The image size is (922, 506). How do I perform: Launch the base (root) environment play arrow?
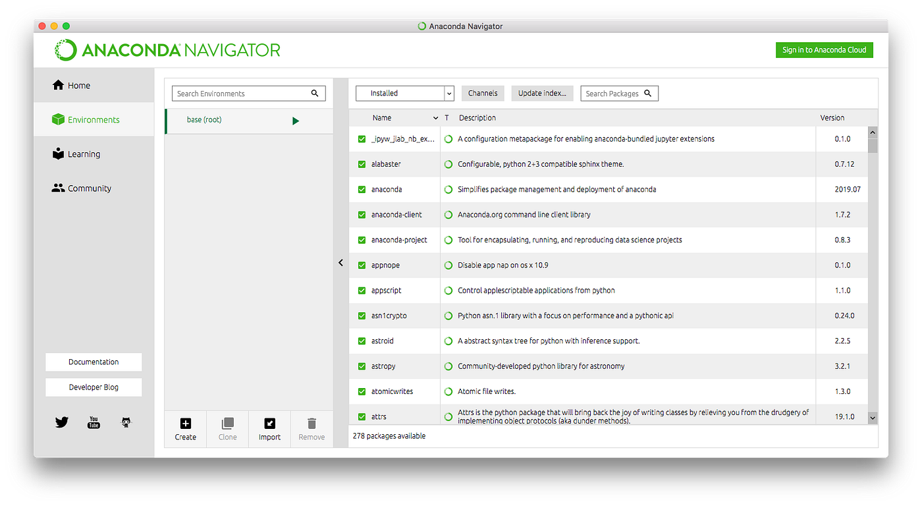tap(296, 121)
